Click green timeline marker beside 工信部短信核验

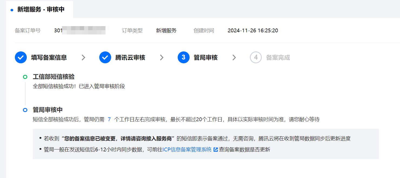pyautogui.click(x=25, y=77)
